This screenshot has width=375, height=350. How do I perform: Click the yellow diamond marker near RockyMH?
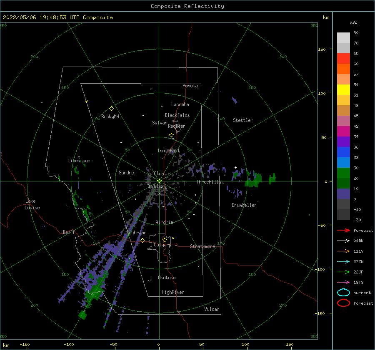tap(111, 109)
